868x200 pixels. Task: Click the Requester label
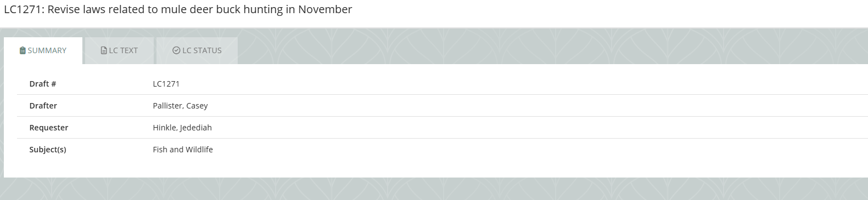tap(49, 128)
